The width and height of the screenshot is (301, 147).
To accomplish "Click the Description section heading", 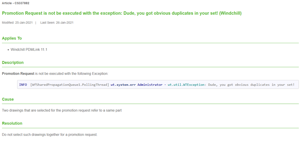I will [x=13, y=62].
